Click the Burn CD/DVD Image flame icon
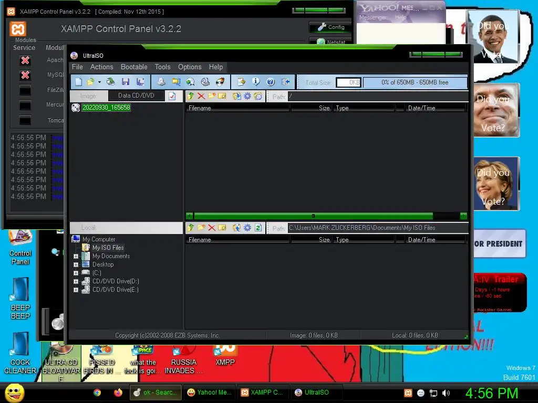 [x=220, y=82]
